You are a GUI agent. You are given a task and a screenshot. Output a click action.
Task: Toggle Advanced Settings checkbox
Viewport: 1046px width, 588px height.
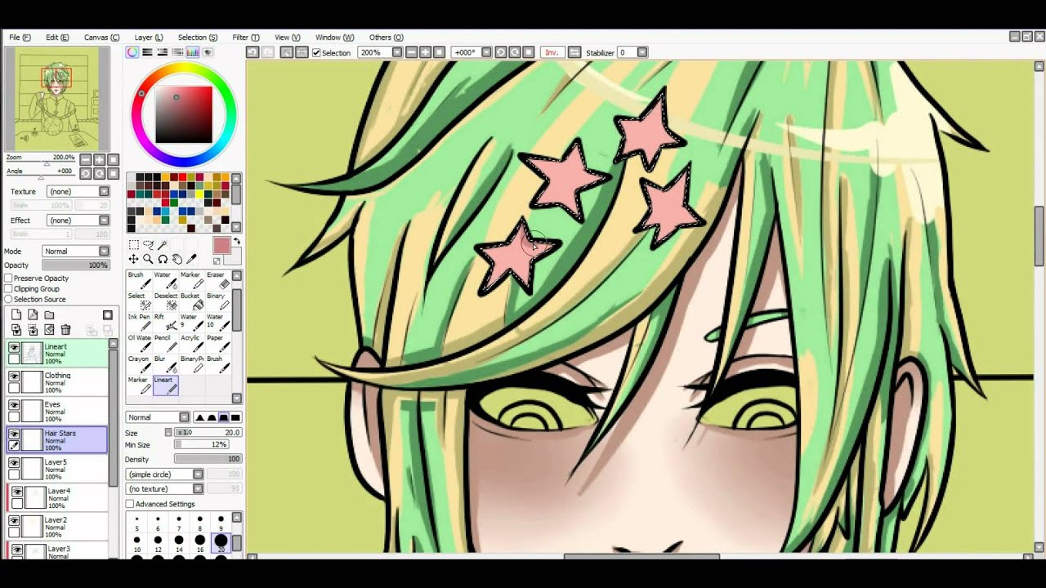(130, 505)
